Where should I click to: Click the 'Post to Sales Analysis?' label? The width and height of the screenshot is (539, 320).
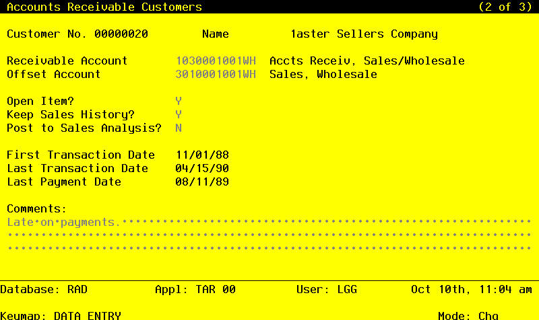pos(84,128)
